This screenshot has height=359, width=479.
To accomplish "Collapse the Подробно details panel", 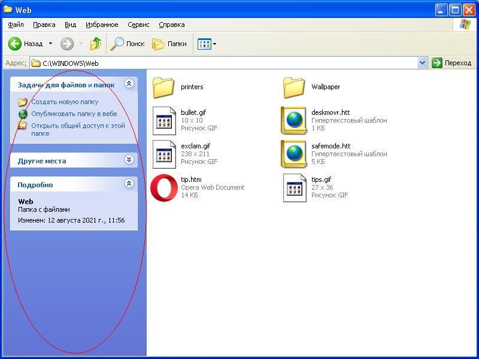I will pyautogui.click(x=129, y=184).
